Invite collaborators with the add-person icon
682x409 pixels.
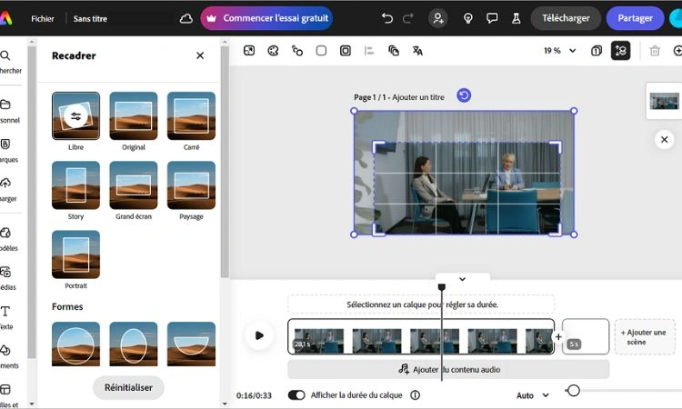point(438,18)
